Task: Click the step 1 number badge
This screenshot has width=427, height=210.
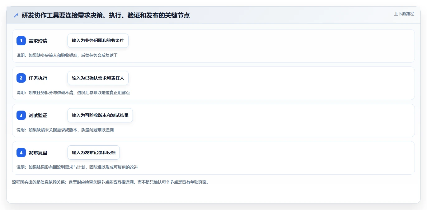Action: (x=21, y=41)
